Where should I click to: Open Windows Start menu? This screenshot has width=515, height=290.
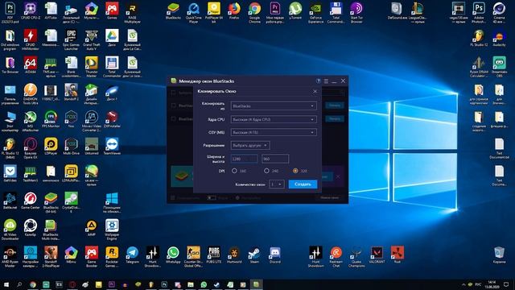pyautogui.click(x=6, y=284)
